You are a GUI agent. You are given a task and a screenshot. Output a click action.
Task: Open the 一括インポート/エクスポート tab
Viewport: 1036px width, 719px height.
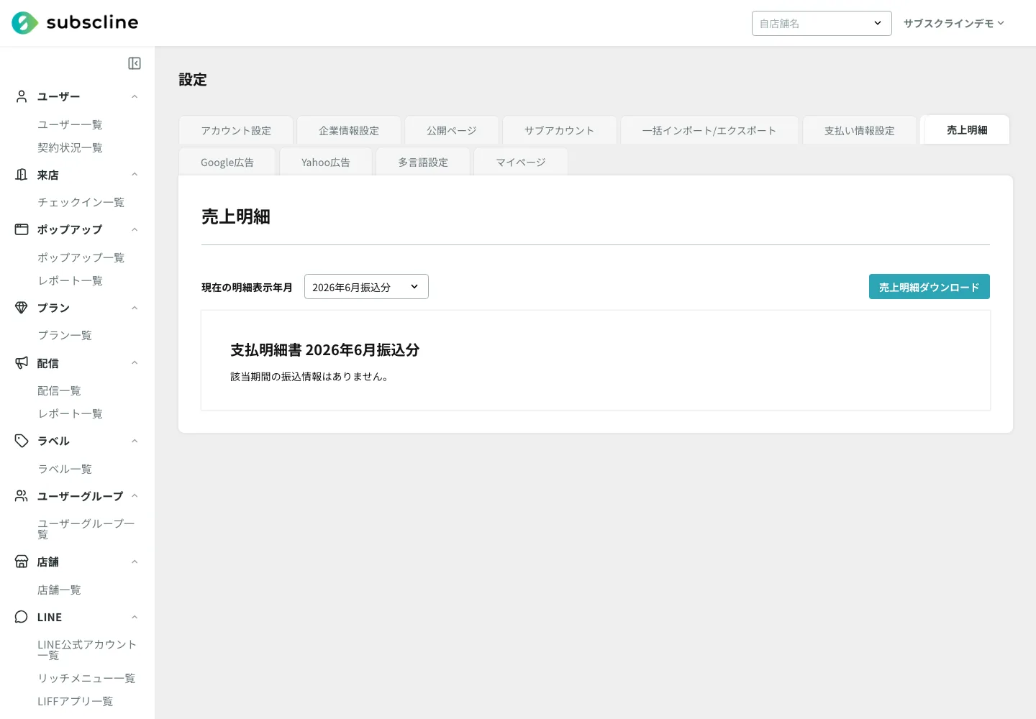pyautogui.click(x=709, y=130)
